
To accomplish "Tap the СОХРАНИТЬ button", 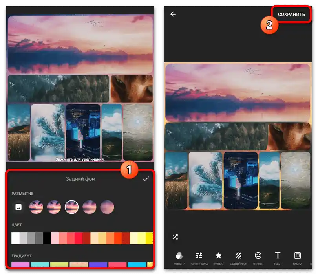I will tap(291, 15).
